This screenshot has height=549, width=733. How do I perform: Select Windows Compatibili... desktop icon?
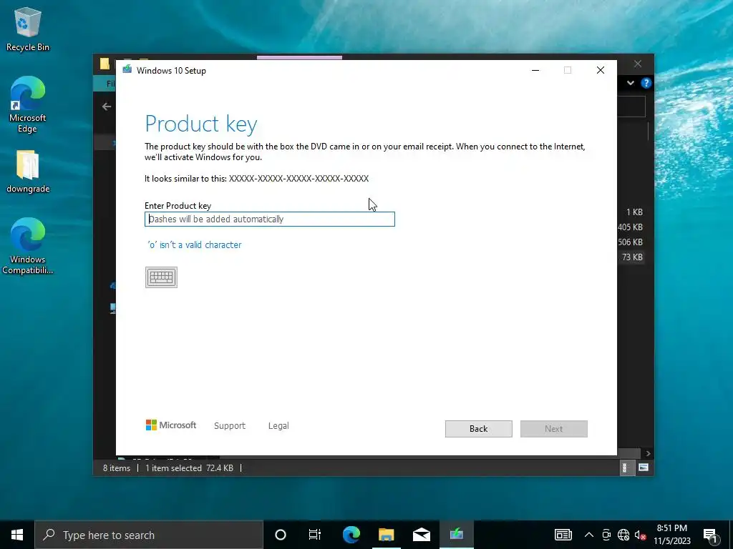(x=28, y=246)
